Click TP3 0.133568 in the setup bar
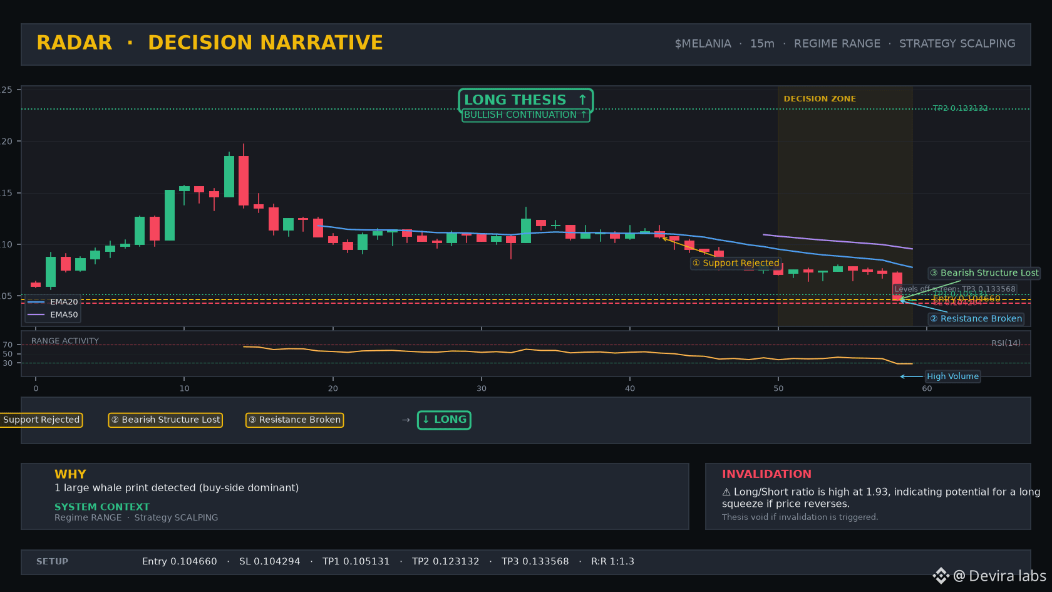 coord(535,562)
